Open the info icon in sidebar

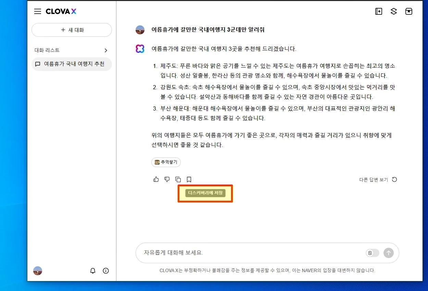coord(106,271)
